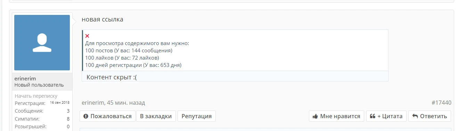
Task: Click the exclamation icon in the Пожаловаться button
Action: [86, 116]
